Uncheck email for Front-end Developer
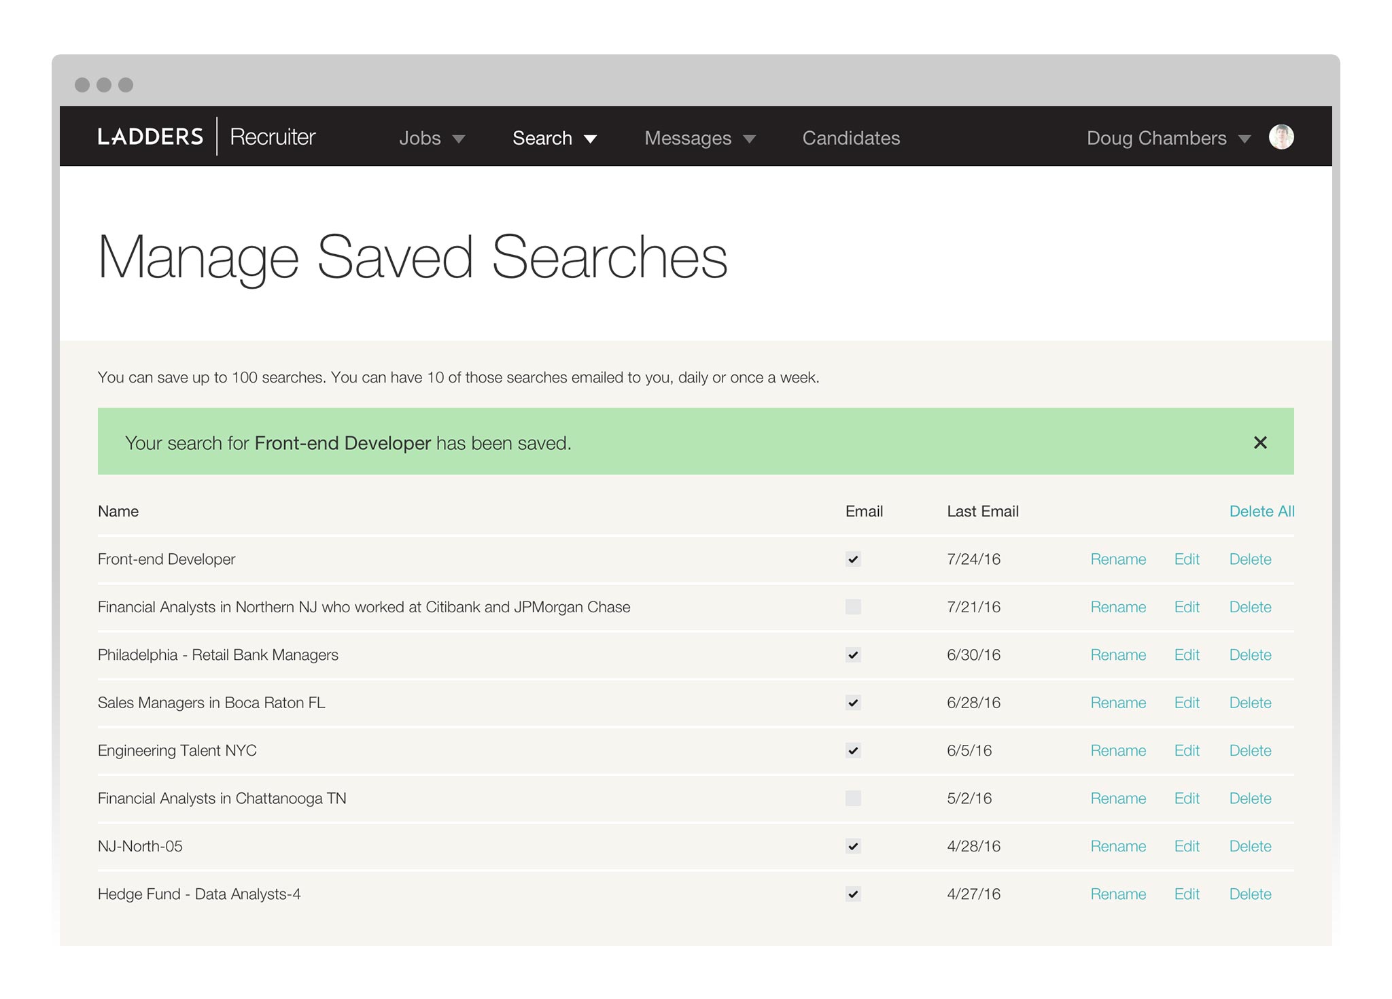Viewport: 1392px width, 999px height. tap(853, 559)
